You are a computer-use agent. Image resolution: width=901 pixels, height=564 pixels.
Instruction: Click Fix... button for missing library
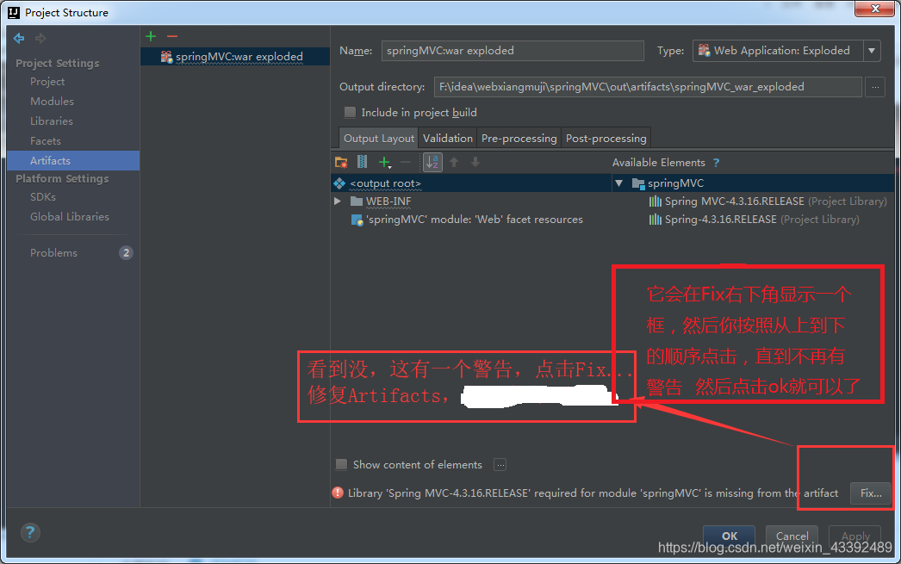pos(871,493)
